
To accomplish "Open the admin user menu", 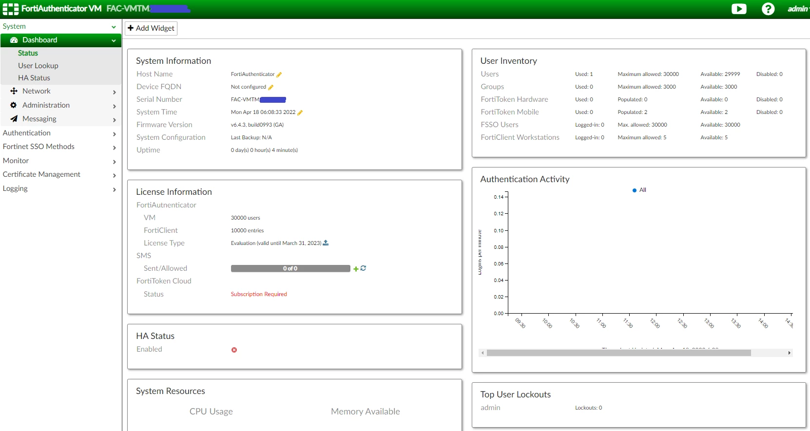I will (x=798, y=9).
